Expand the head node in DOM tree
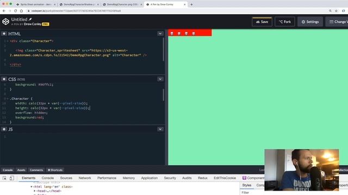This screenshot has width=348, height=195. point(35,191)
